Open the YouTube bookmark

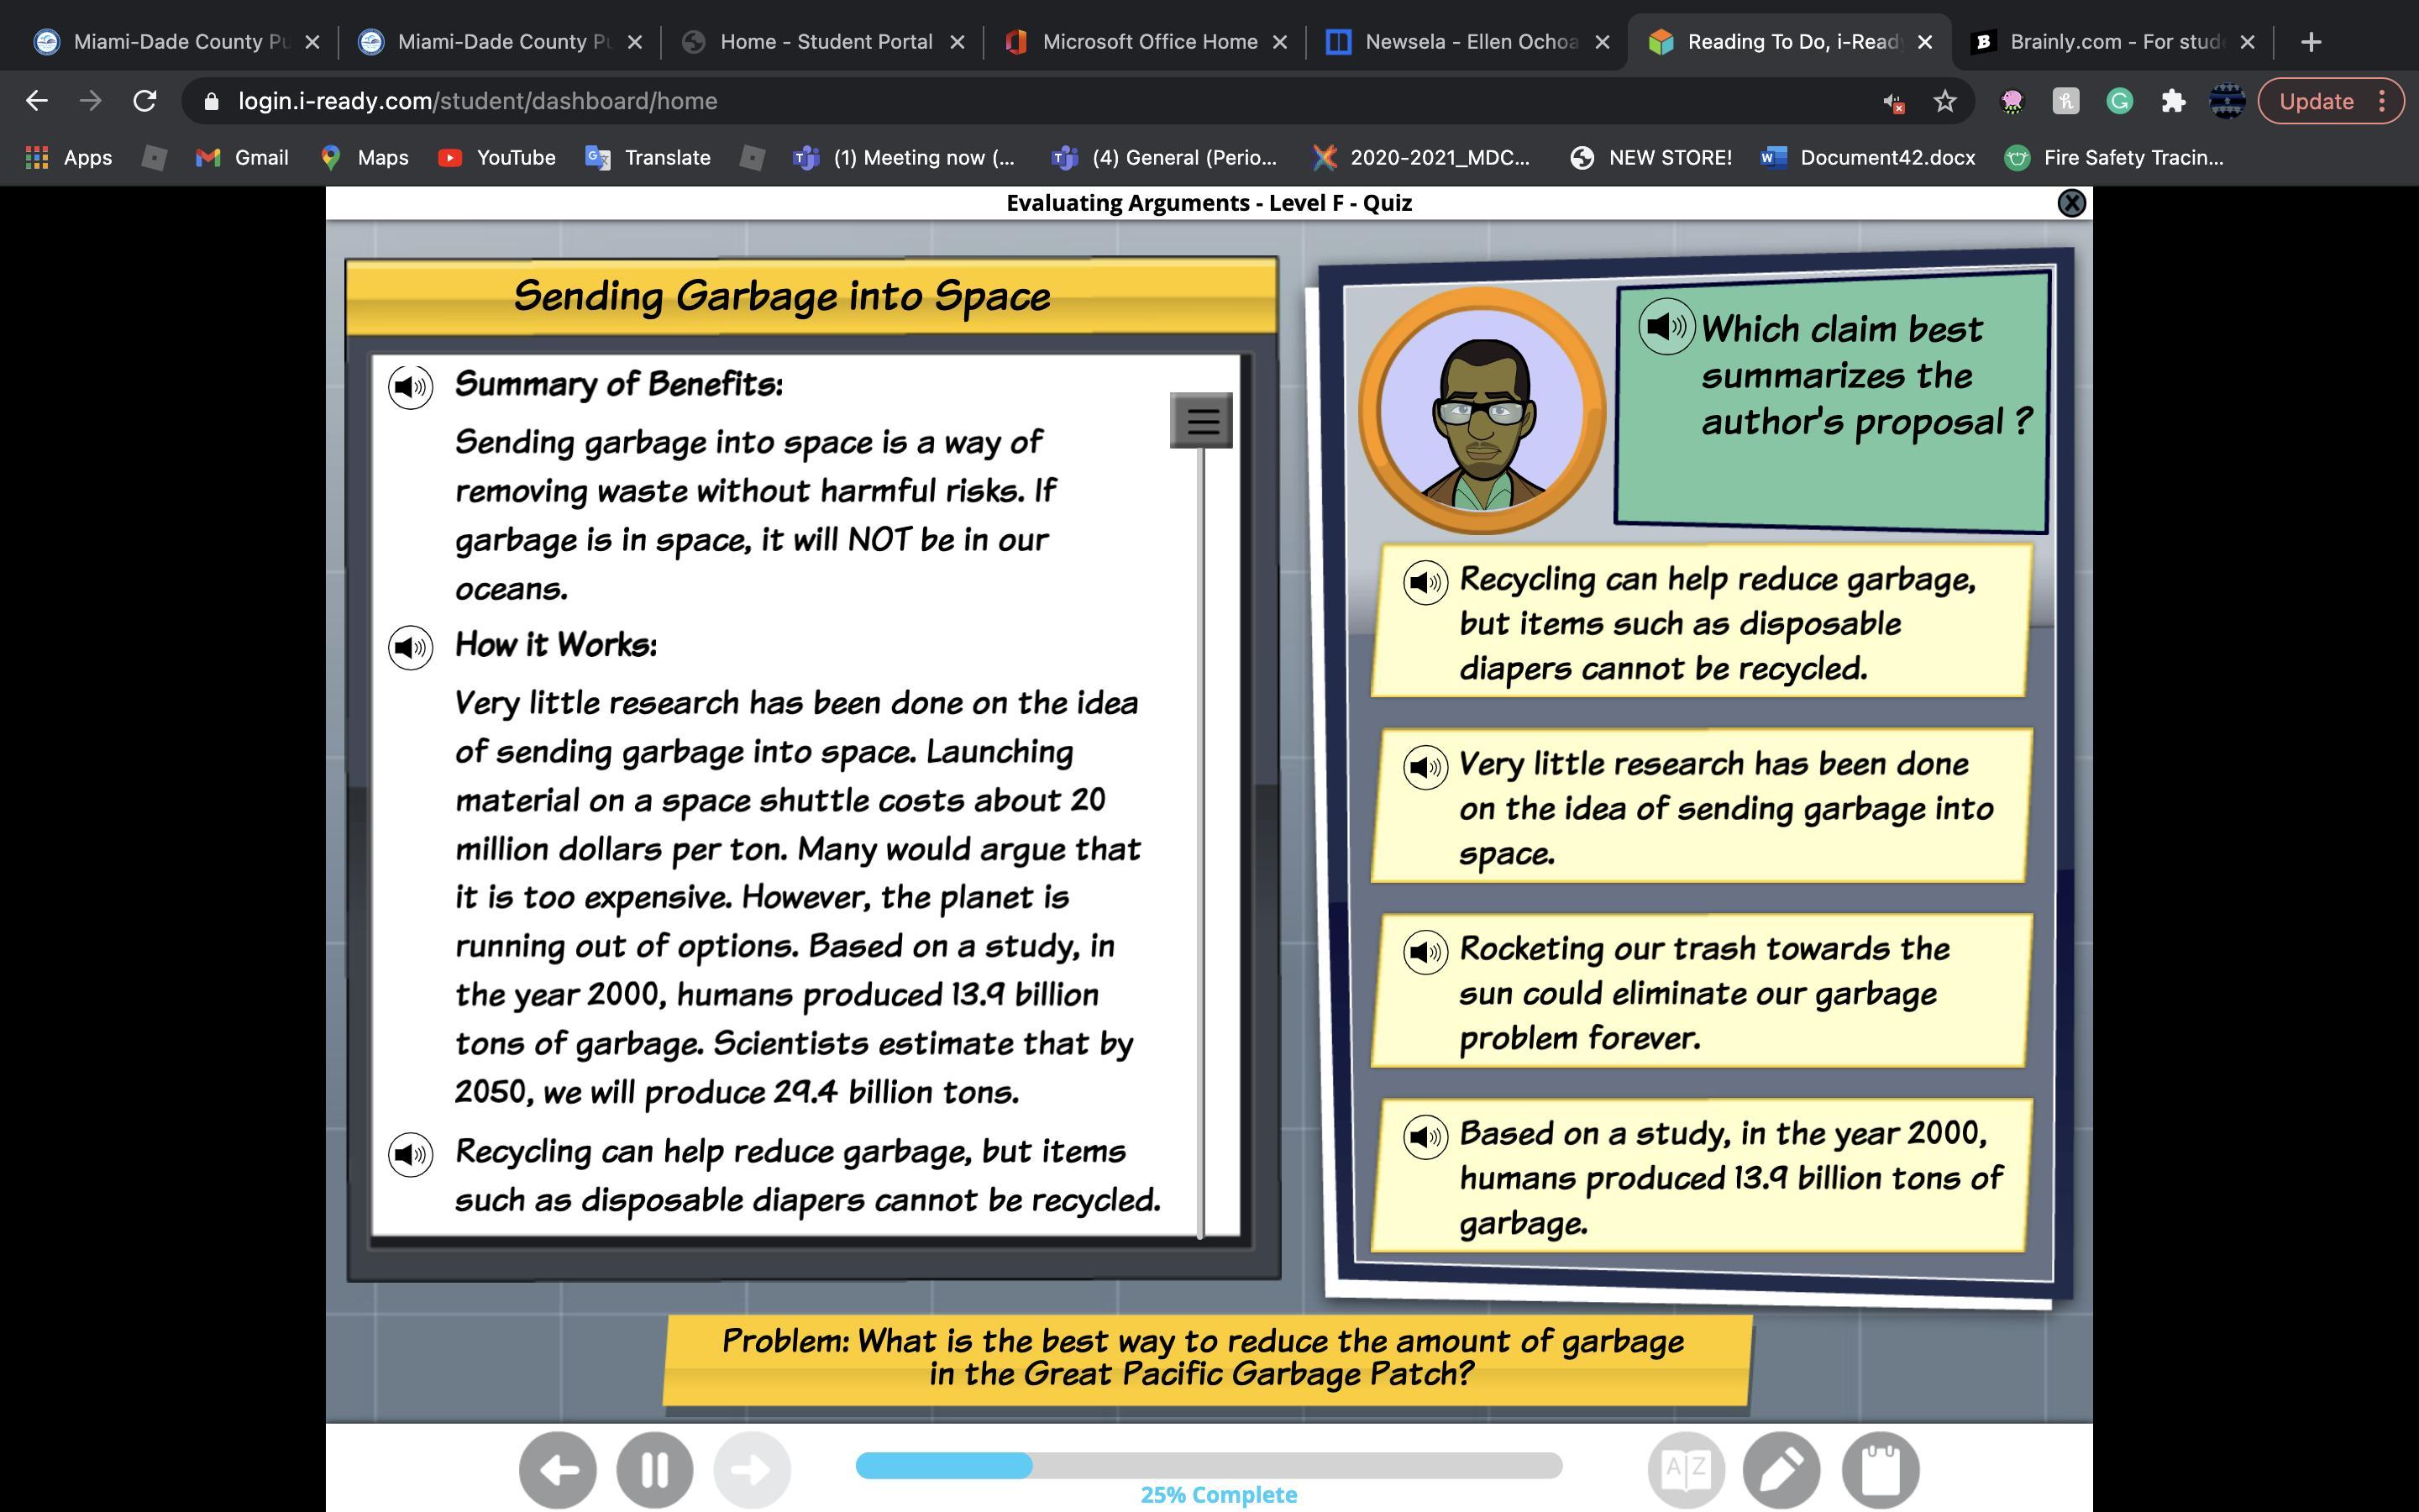point(496,158)
